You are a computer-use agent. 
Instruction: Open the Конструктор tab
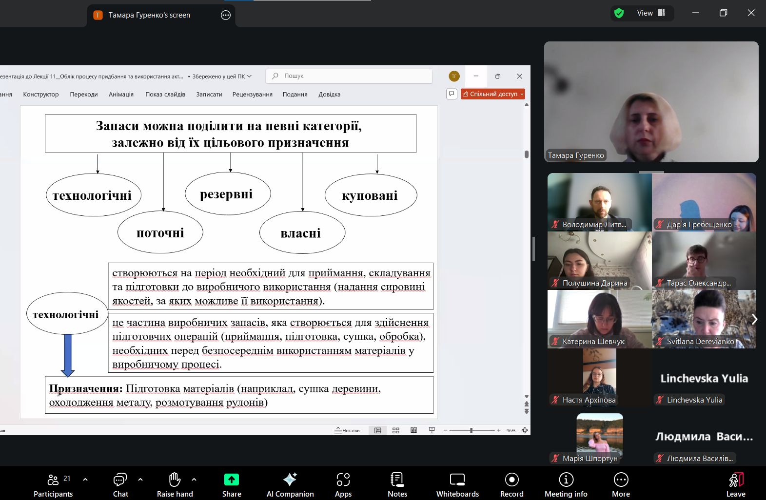coord(41,95)
